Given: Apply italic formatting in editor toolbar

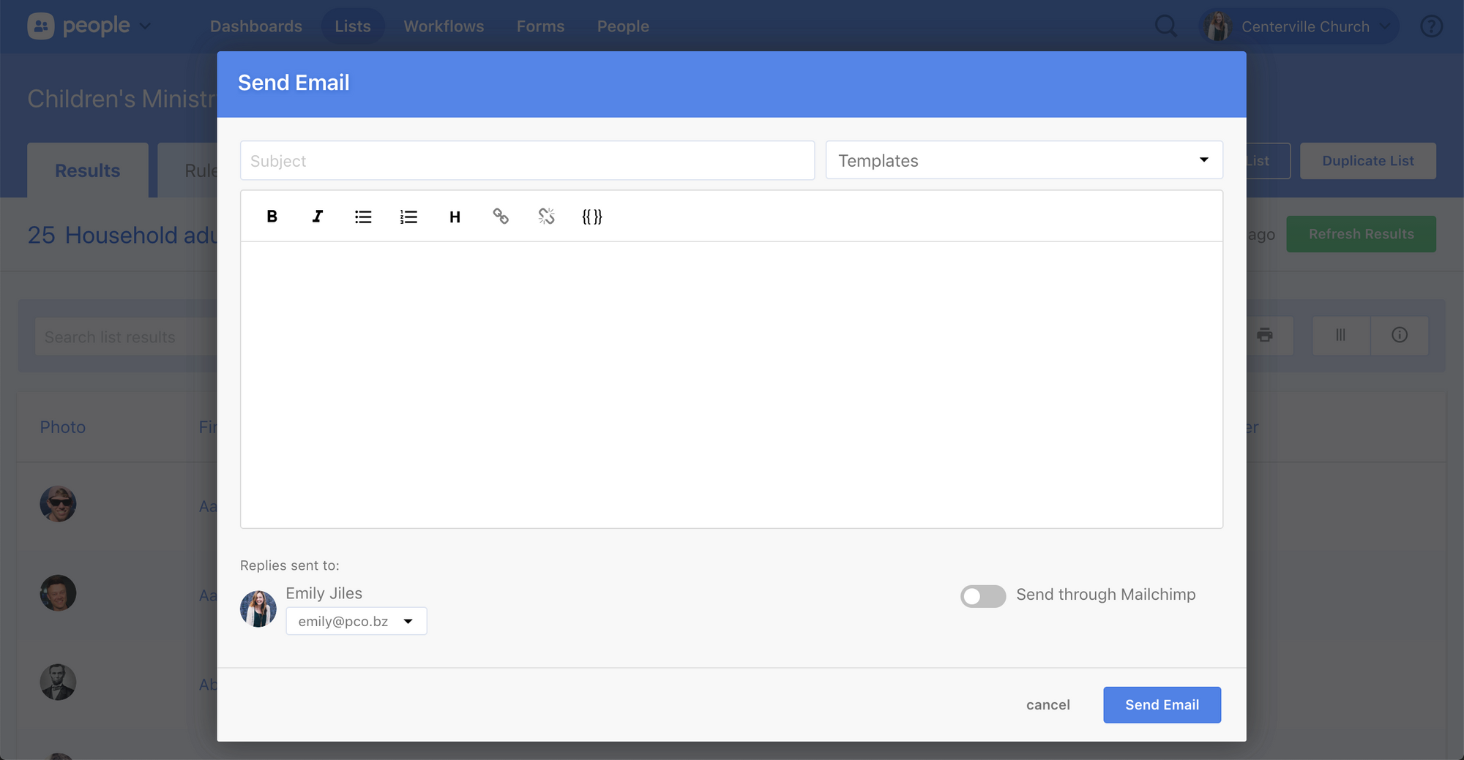Looking at the screenshot, I should tap(317, 217).
